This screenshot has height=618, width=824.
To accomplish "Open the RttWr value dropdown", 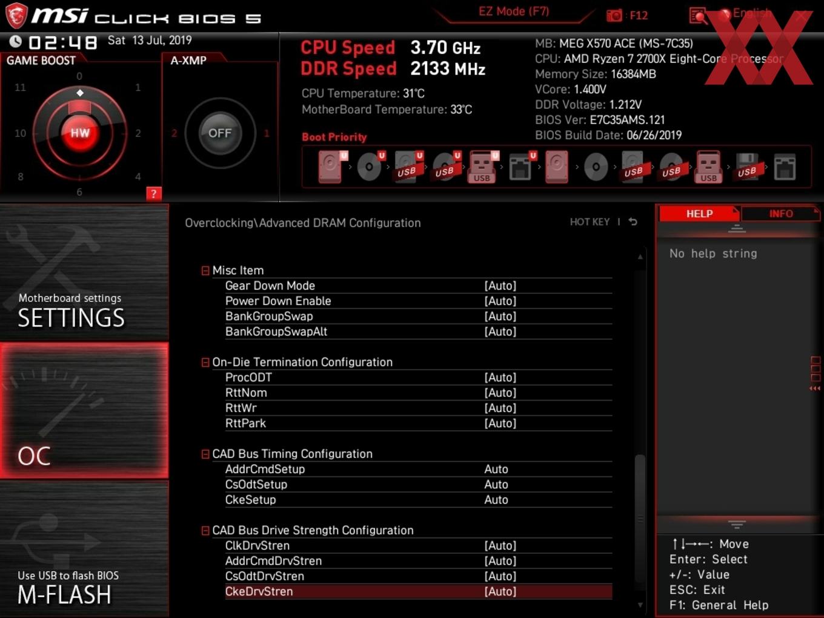I will (x=500, y=408).
